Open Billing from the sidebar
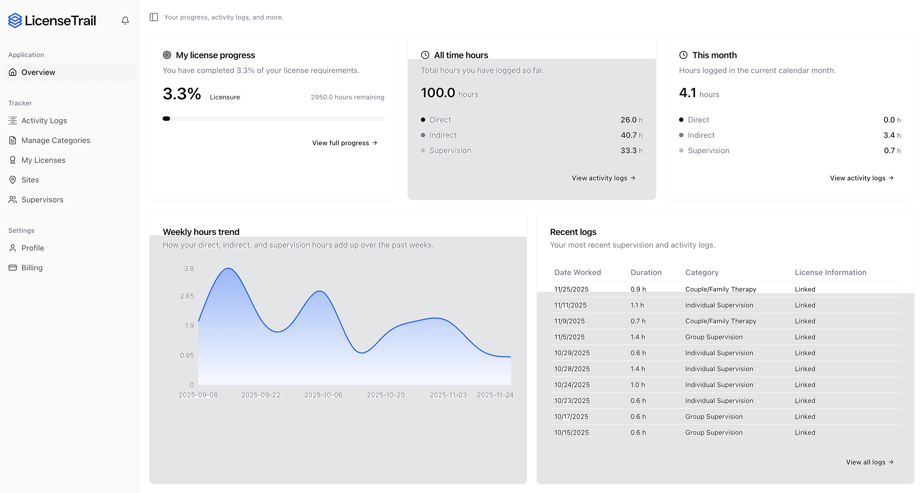923x493 pixels. click(x=32, y=267)
